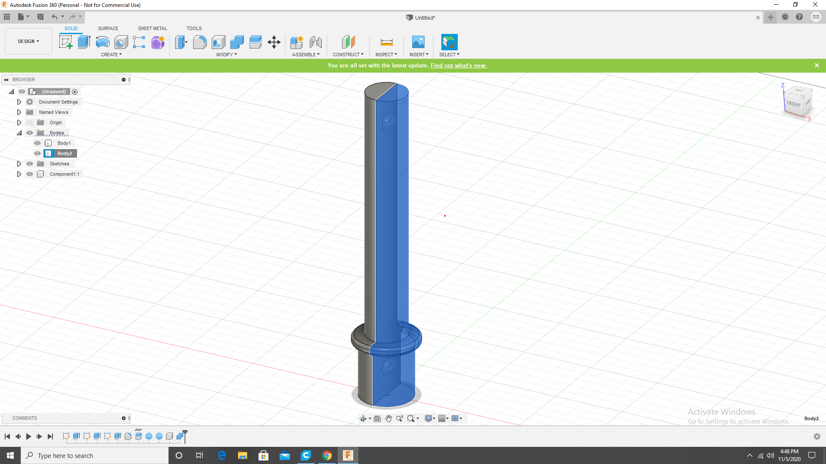Undo the last action
Viewport: 826px width, 464px height.
tap(55, 17)
